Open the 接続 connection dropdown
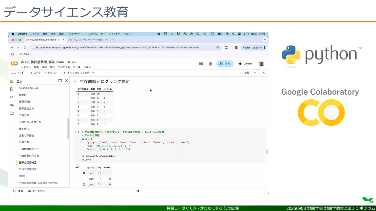376x211 pixels. click(255, 73)
